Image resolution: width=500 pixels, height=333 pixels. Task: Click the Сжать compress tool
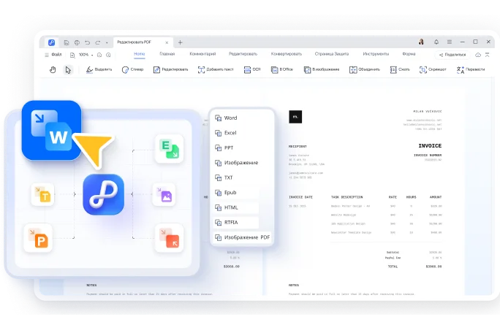(x=400, y=69)
